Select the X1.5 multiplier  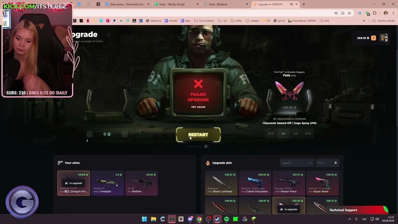(271, 133)
